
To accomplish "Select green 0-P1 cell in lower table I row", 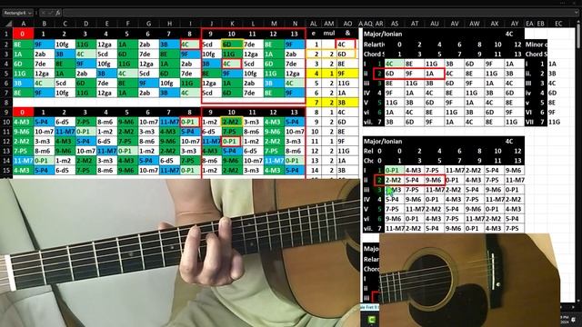I will pos(394,170).
